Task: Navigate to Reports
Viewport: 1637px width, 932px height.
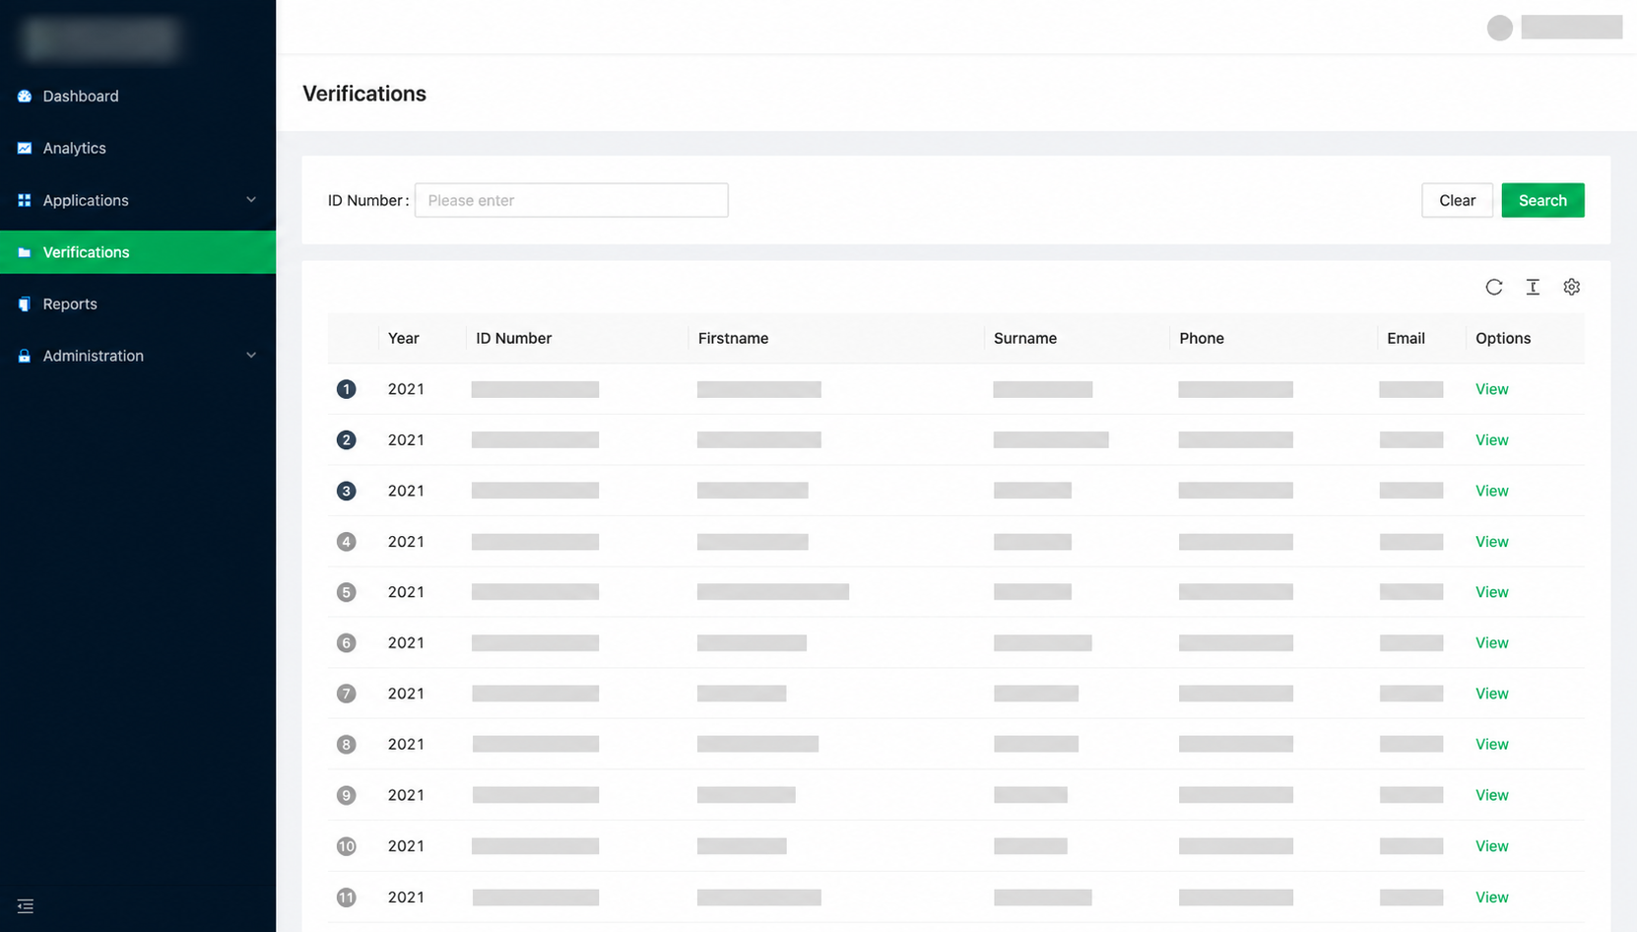Action: (138, 304)
